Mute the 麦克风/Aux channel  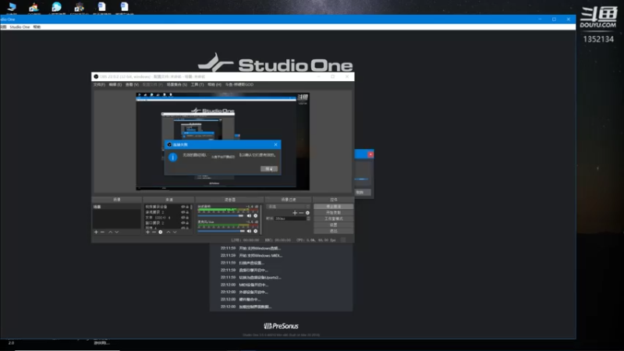(249, 231)
